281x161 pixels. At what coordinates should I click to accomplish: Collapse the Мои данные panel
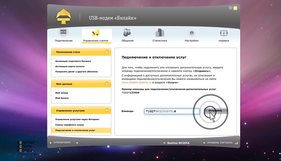(107, 84)
